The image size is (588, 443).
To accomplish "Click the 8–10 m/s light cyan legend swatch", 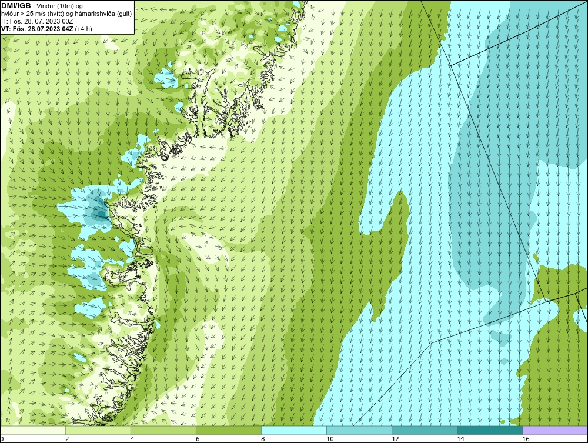I will pos(293,430).
